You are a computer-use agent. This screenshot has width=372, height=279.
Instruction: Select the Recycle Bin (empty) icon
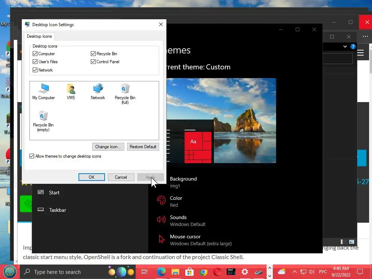(x=43, y=121)
